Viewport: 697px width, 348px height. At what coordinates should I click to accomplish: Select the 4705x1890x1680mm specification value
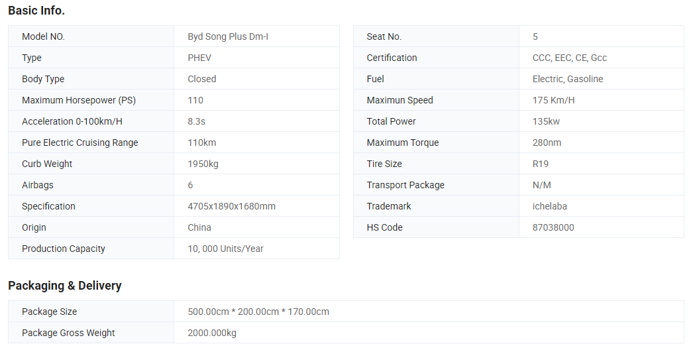(231, 206)
